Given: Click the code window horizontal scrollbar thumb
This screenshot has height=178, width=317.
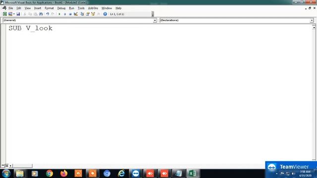Looking at the screenshot, I should pos(22,166).
